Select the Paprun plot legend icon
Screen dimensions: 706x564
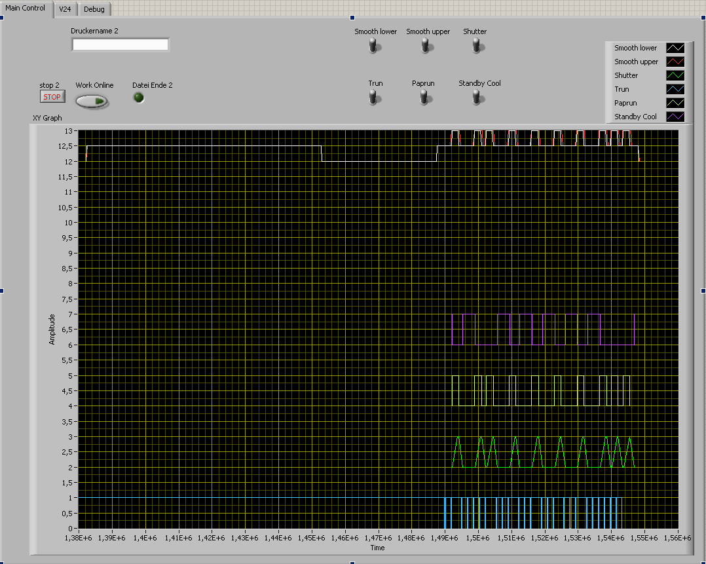[675, 103]
